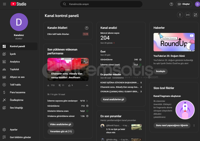
Task: Click the go live broadcast icon
Action: point(188,15)
